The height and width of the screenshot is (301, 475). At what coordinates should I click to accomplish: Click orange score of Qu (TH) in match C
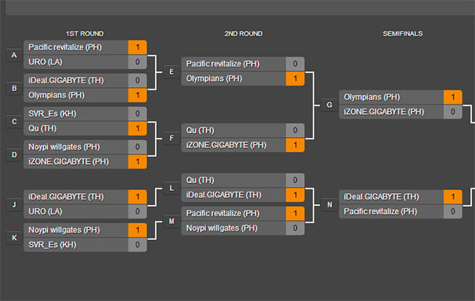coord(138,128)
